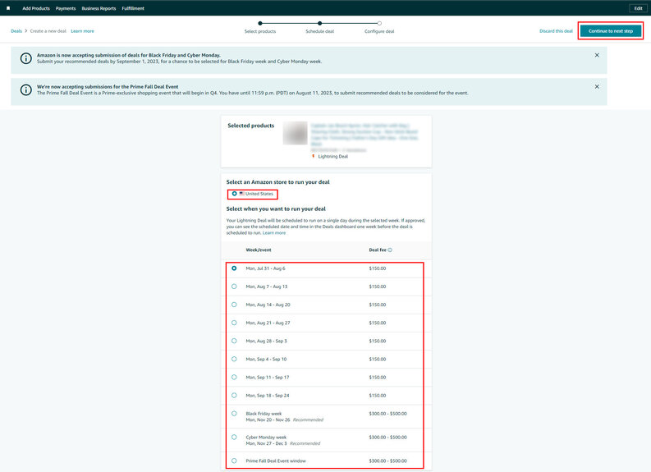
Task: Click the $150.00 fee for Sep 18 week
Action: tap(378, 396)
